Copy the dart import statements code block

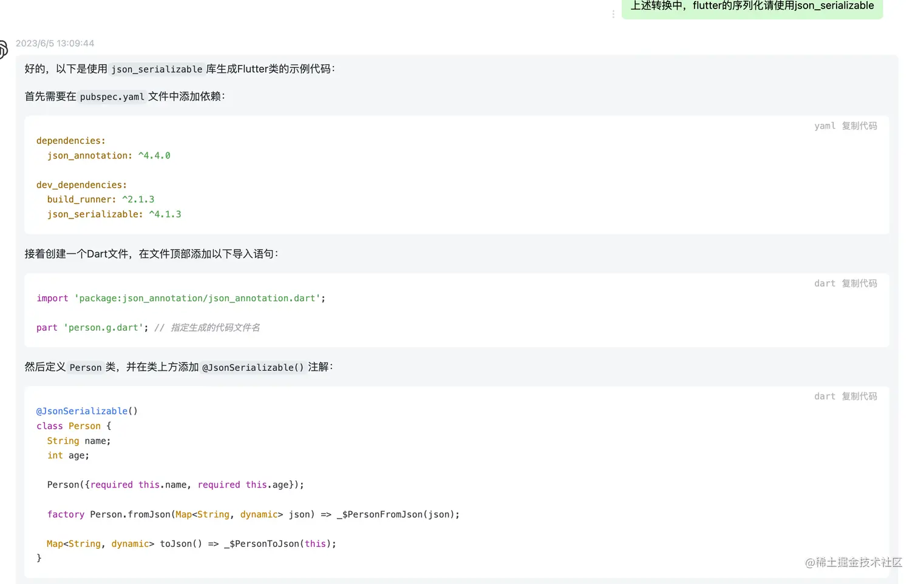pyautogui.click(x=859, y=283)
